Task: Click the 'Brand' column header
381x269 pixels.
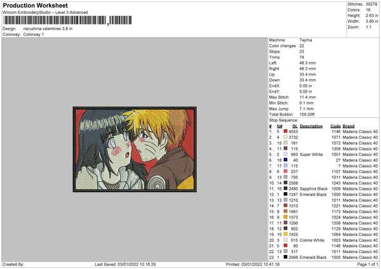Action: pyautogui.click(x=349, y=126)
